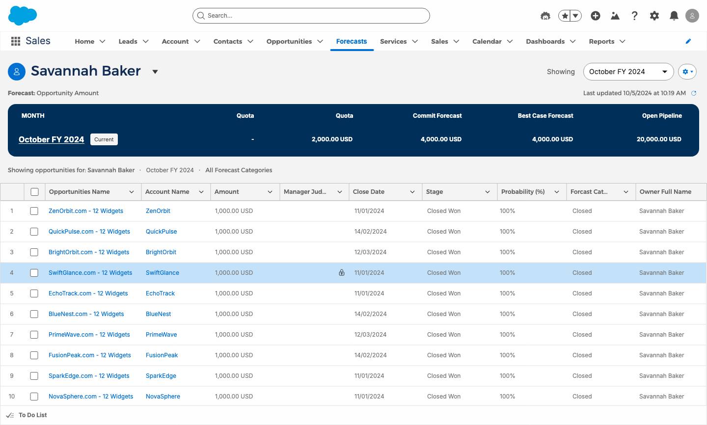This screenshot has width=707, height=425.
Task: Select all opportunities with header checkbox
Action: (x=34, y=192)
